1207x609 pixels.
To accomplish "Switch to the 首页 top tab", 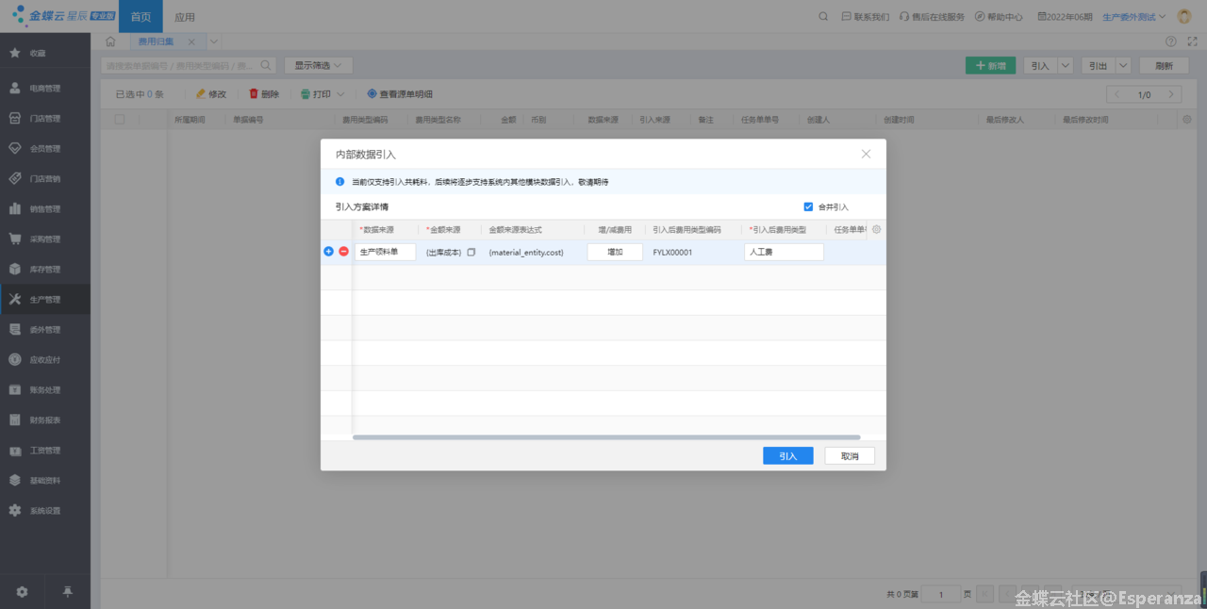I will pos(141,17).
